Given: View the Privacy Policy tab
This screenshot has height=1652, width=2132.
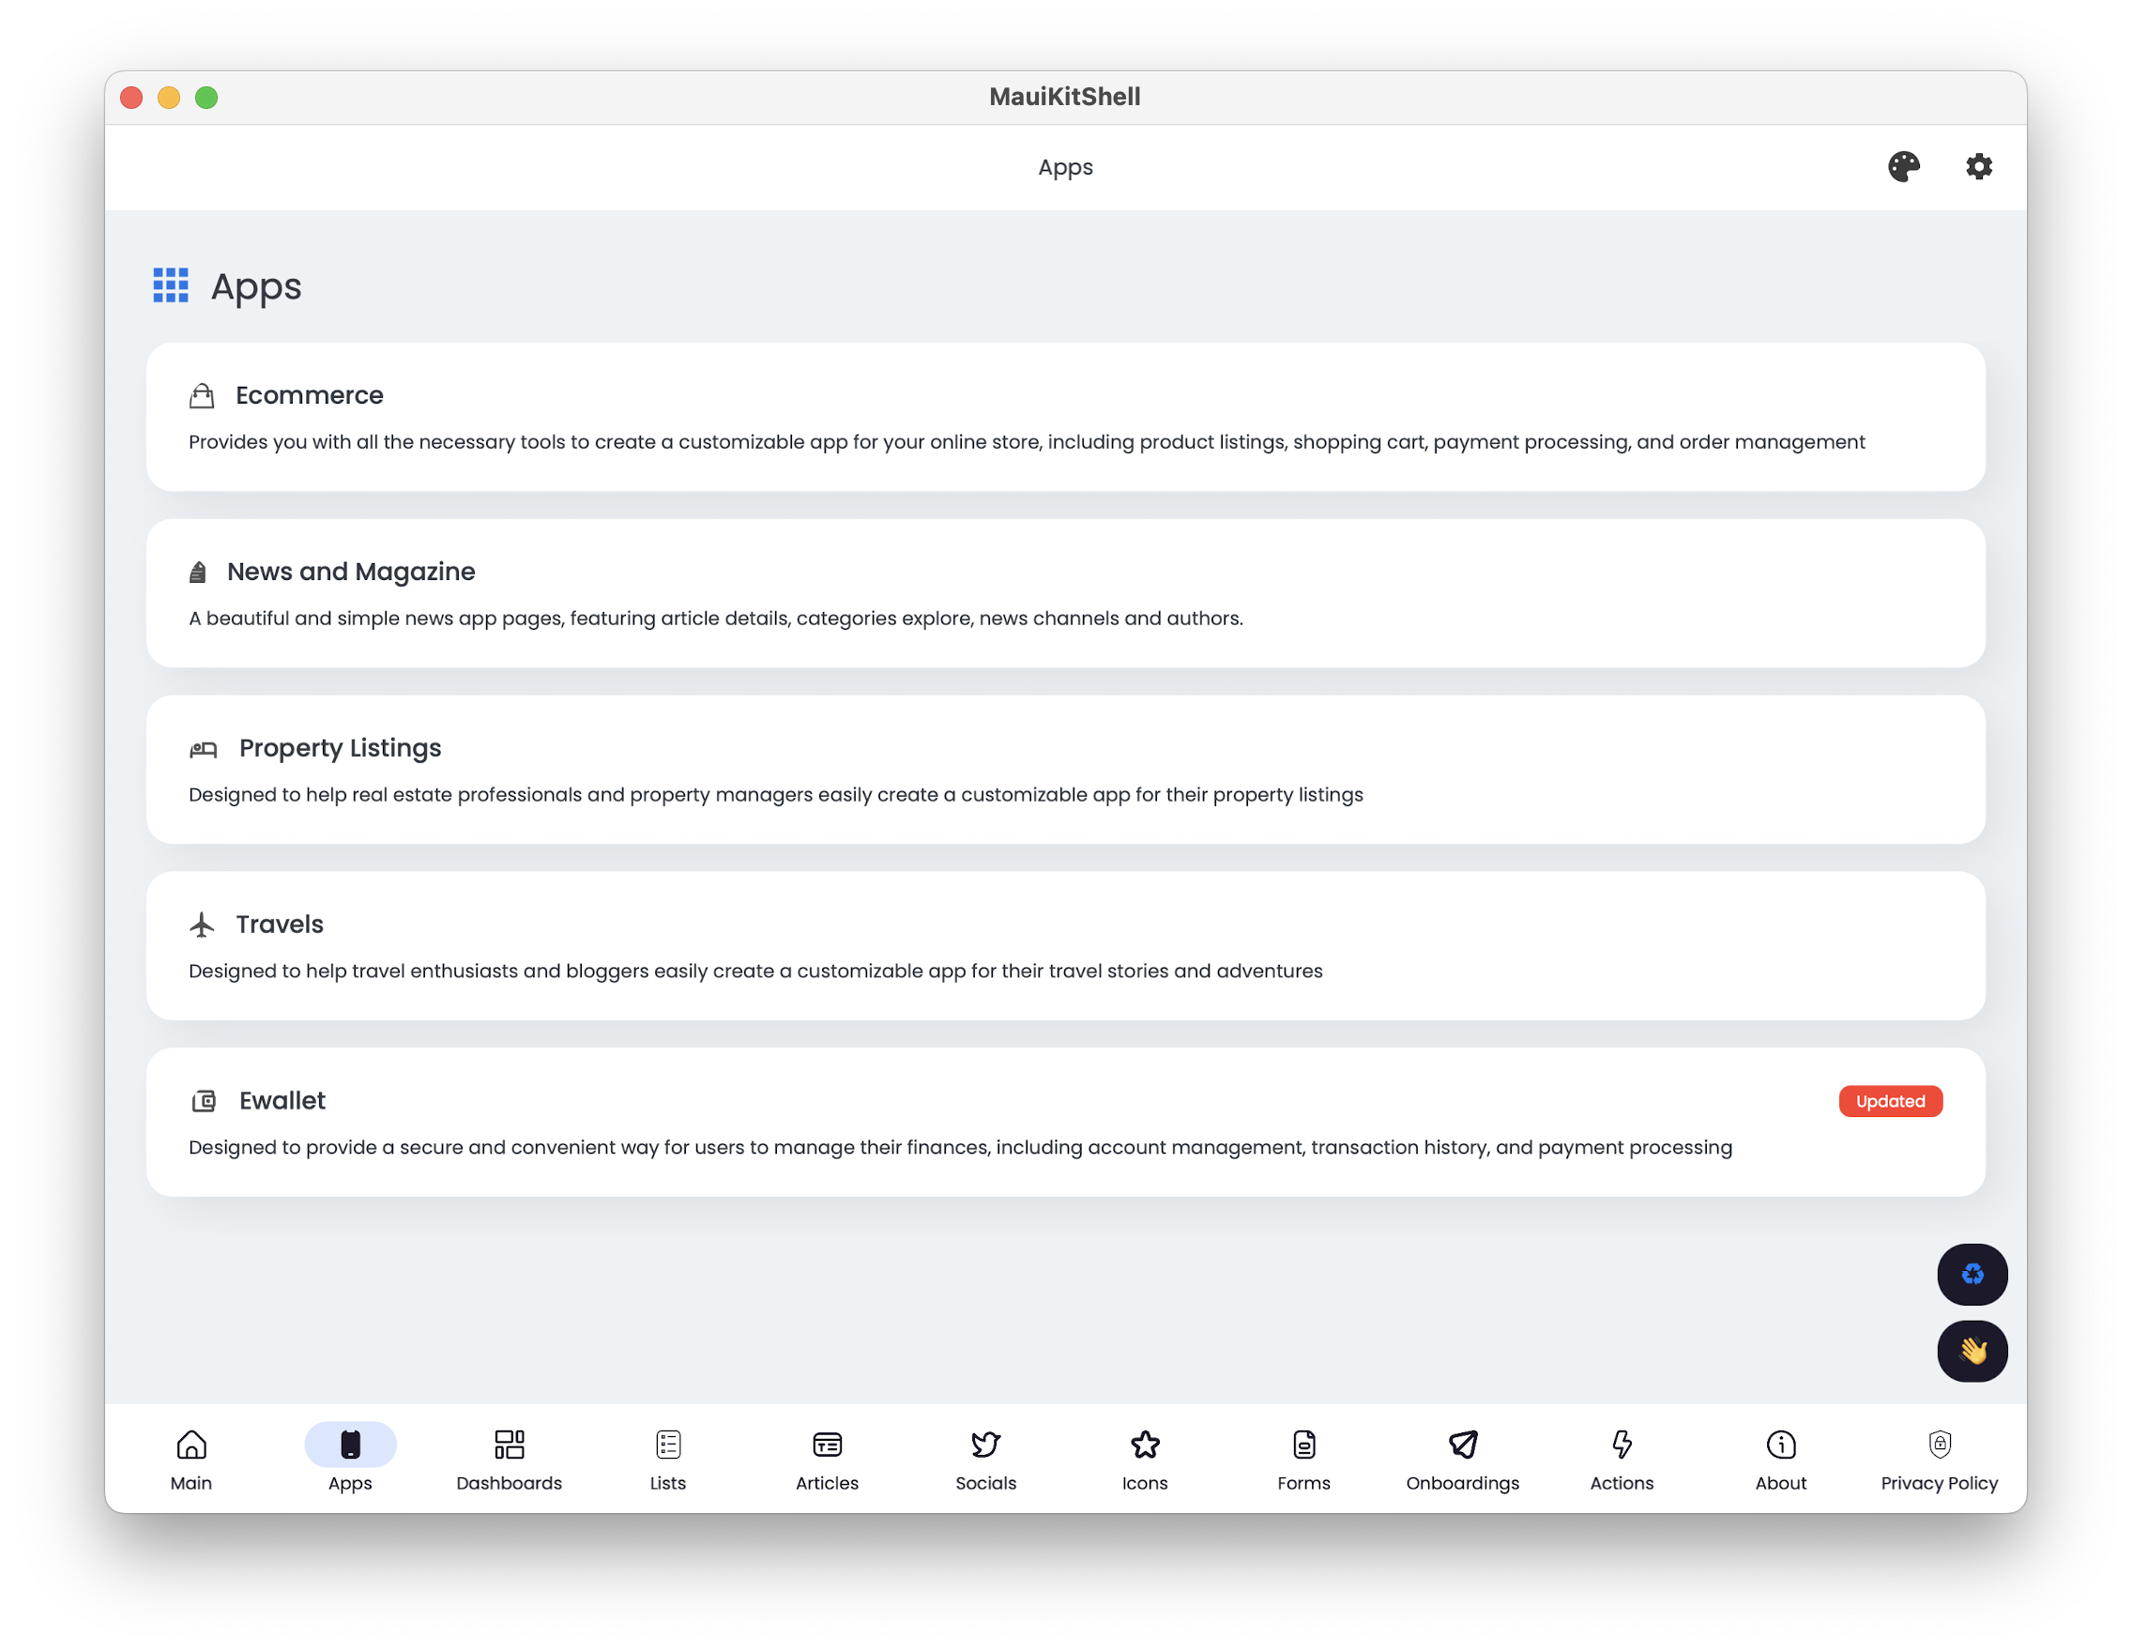Looking at the screenshot, I should coord(1940,1460).
